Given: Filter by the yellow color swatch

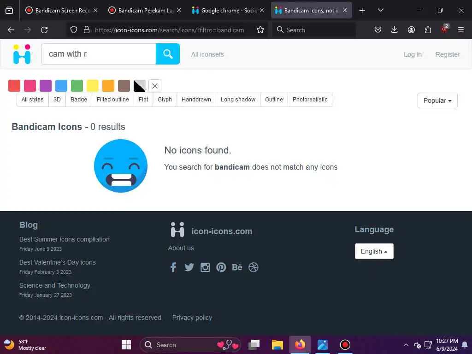Looking at the screenshot, I should click(92, 86).
